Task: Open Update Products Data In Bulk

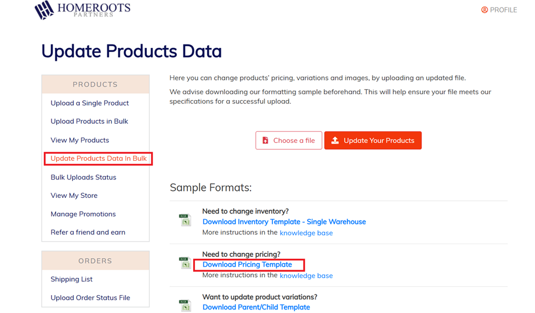Action: 98,159
